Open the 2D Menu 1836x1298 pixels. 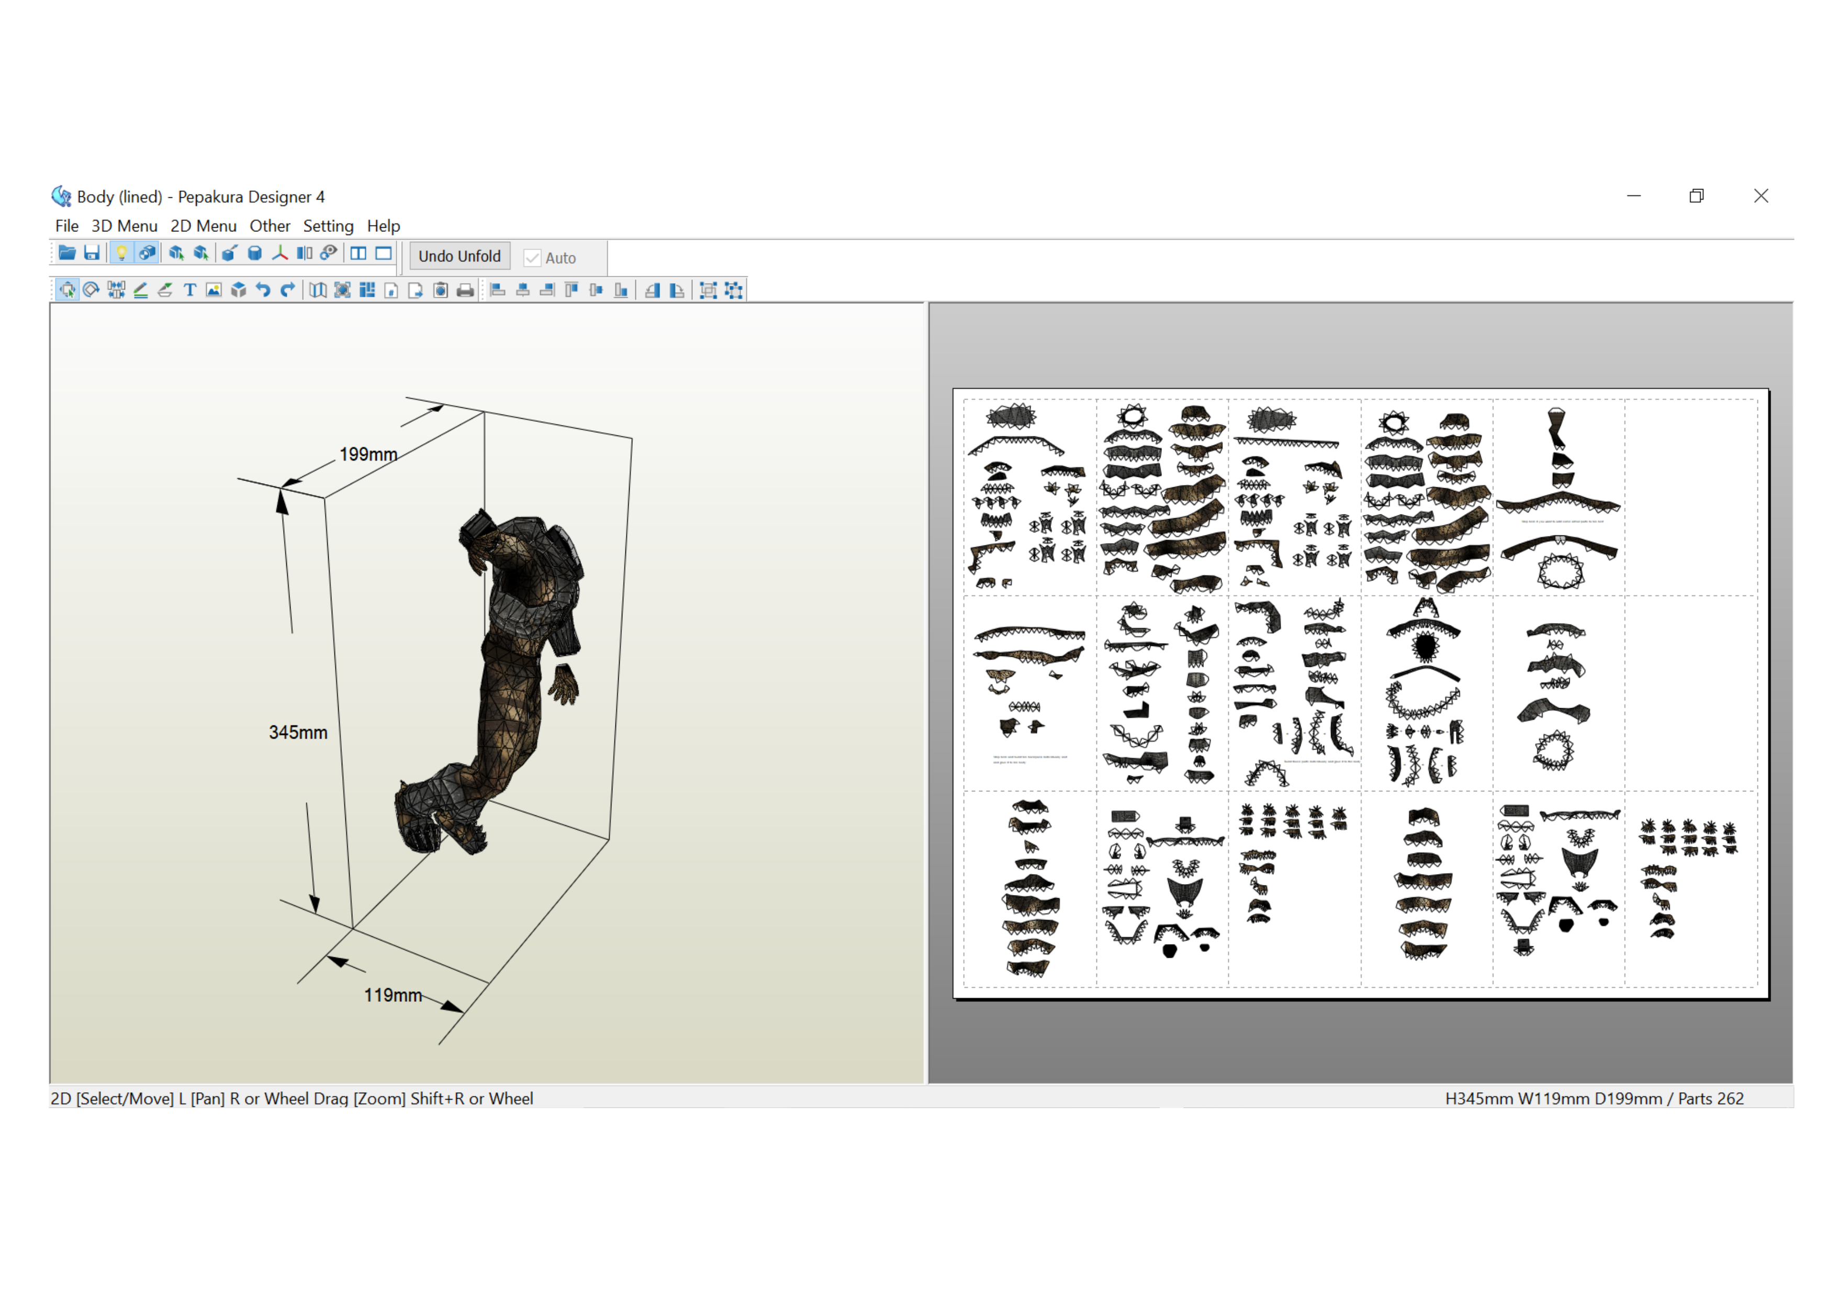pos(203,226)
